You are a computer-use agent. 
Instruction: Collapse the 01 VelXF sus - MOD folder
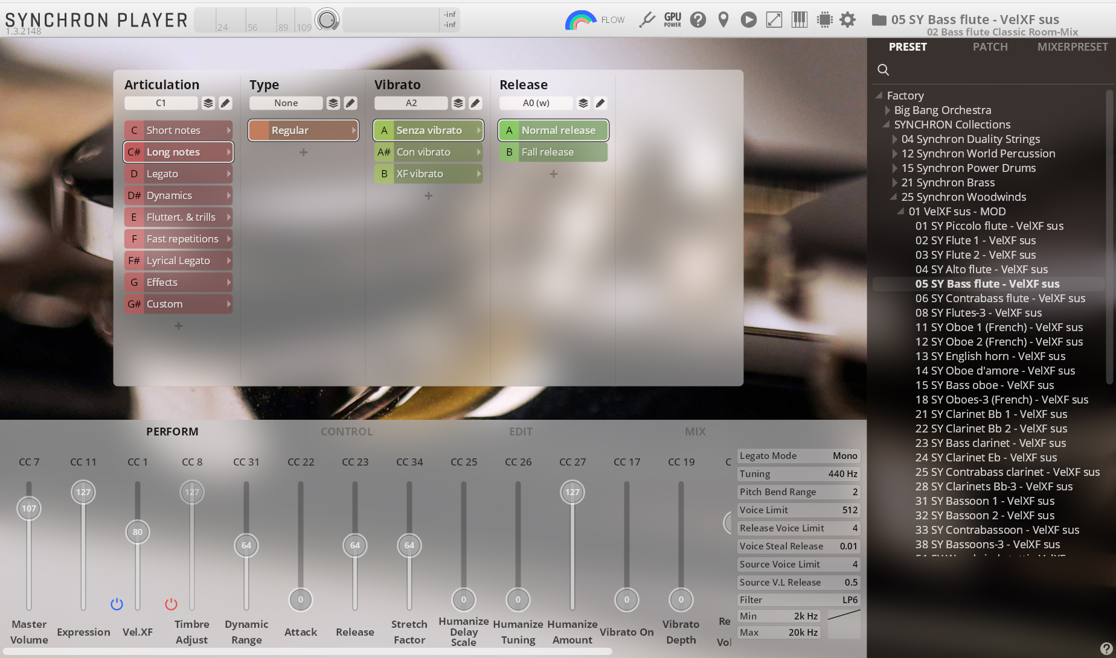[901, 211]
